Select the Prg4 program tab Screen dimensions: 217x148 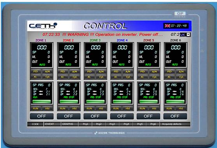[126, 124]
